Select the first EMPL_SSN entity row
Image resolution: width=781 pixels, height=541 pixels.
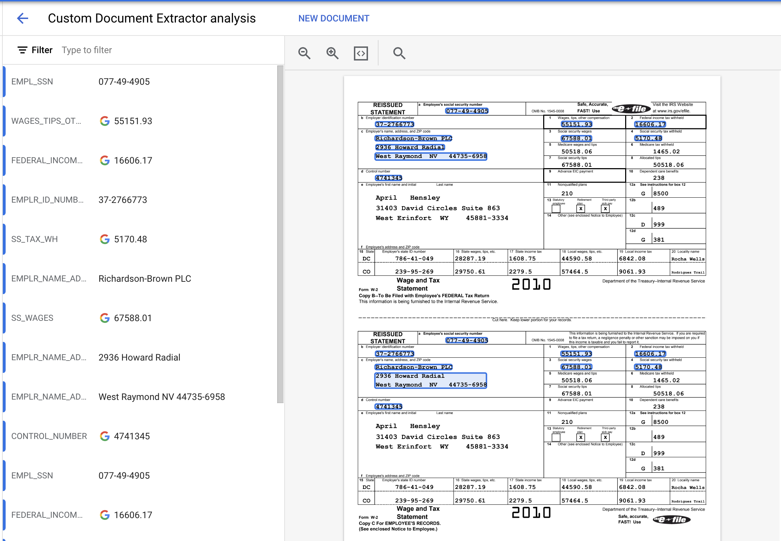click(x=141, y=82)
